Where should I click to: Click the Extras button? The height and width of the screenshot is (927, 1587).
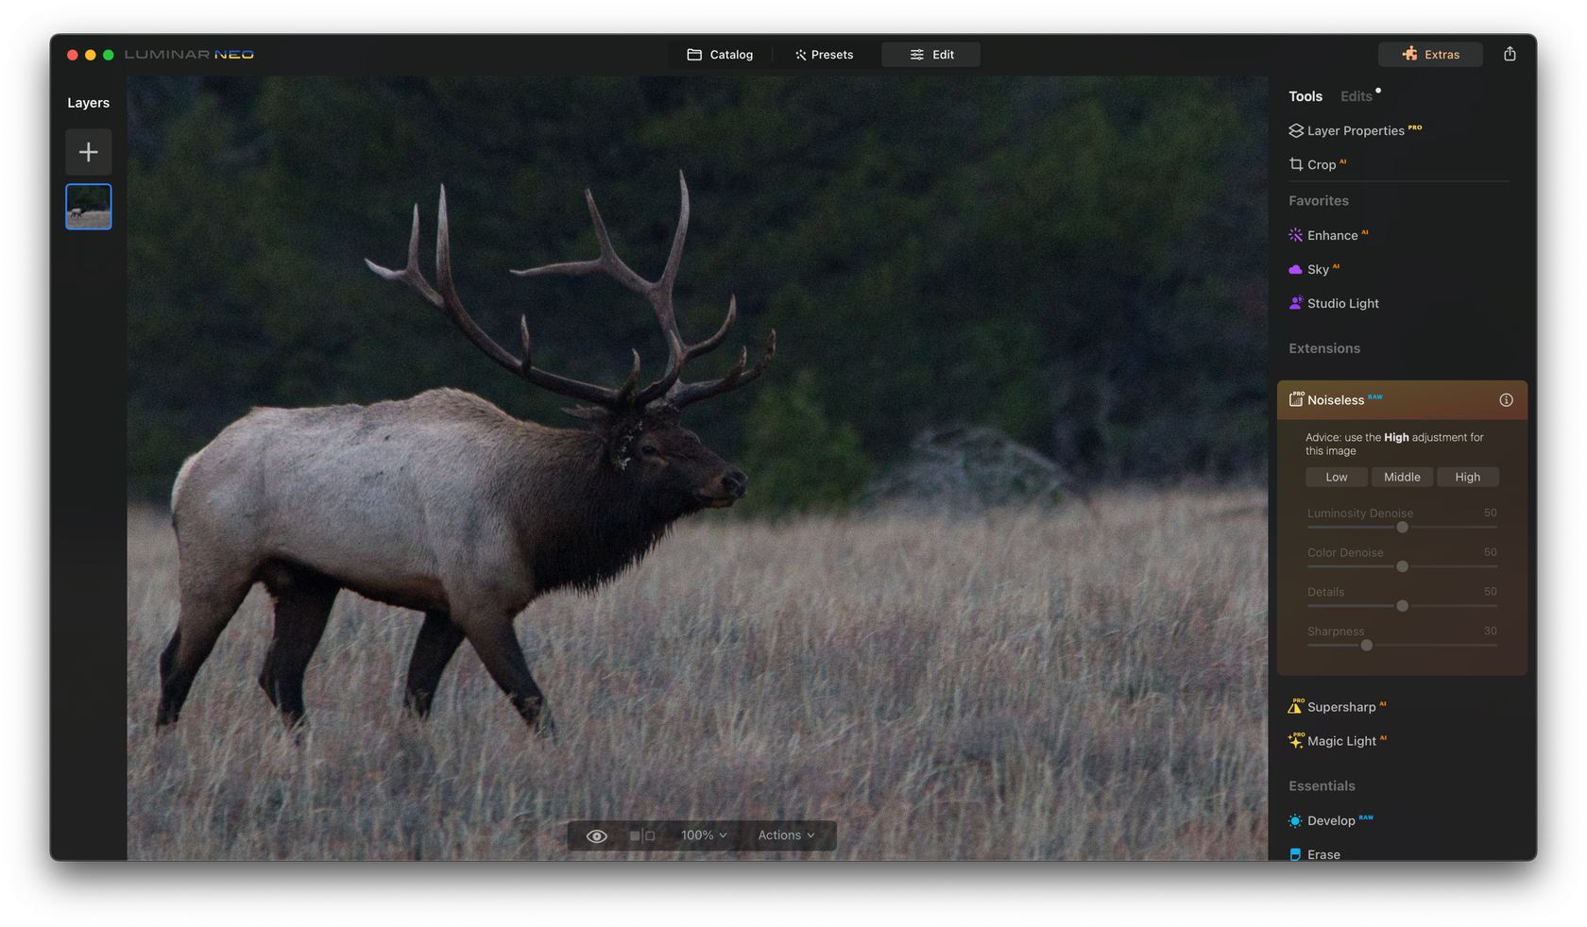[1429, 54]
